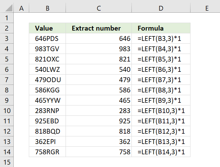Screen dimensions: 220x167
Task: Click the Value header cell
Action: tap(47, 28)
